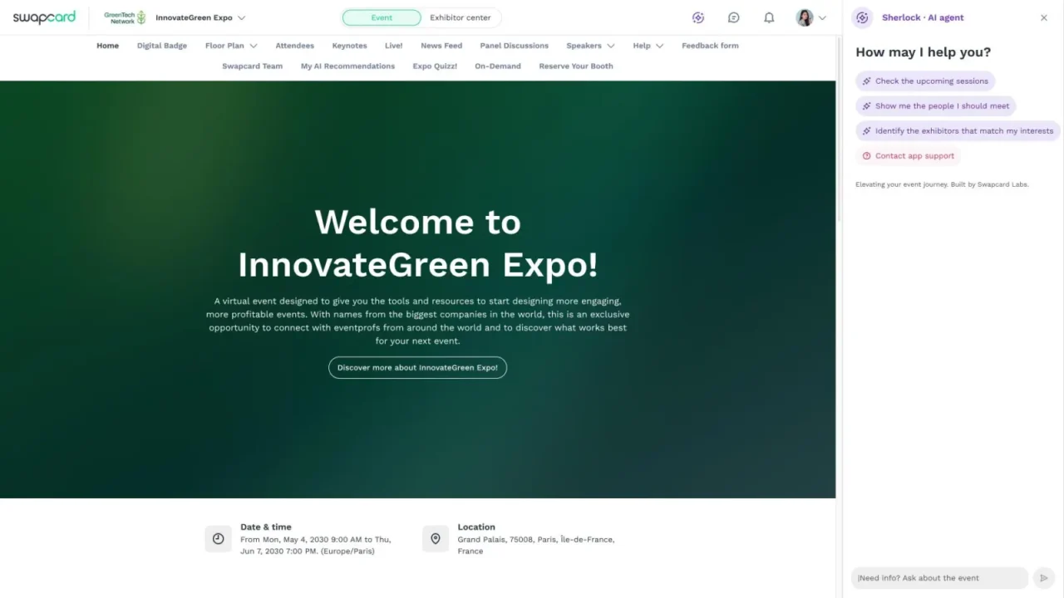Open the Keynotes tab
Image resolution: width=1064 pixels, height=598 pixels.
(349, 46)
